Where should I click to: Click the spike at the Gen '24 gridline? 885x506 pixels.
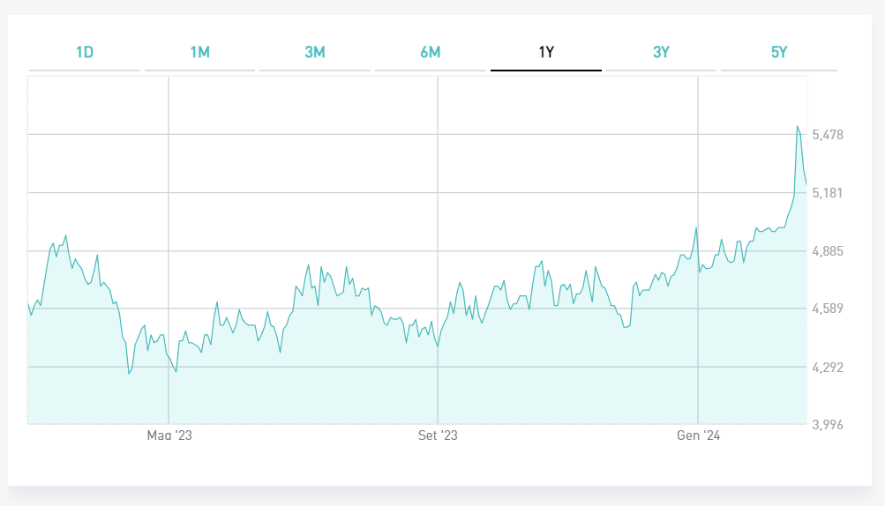[696, 227]
